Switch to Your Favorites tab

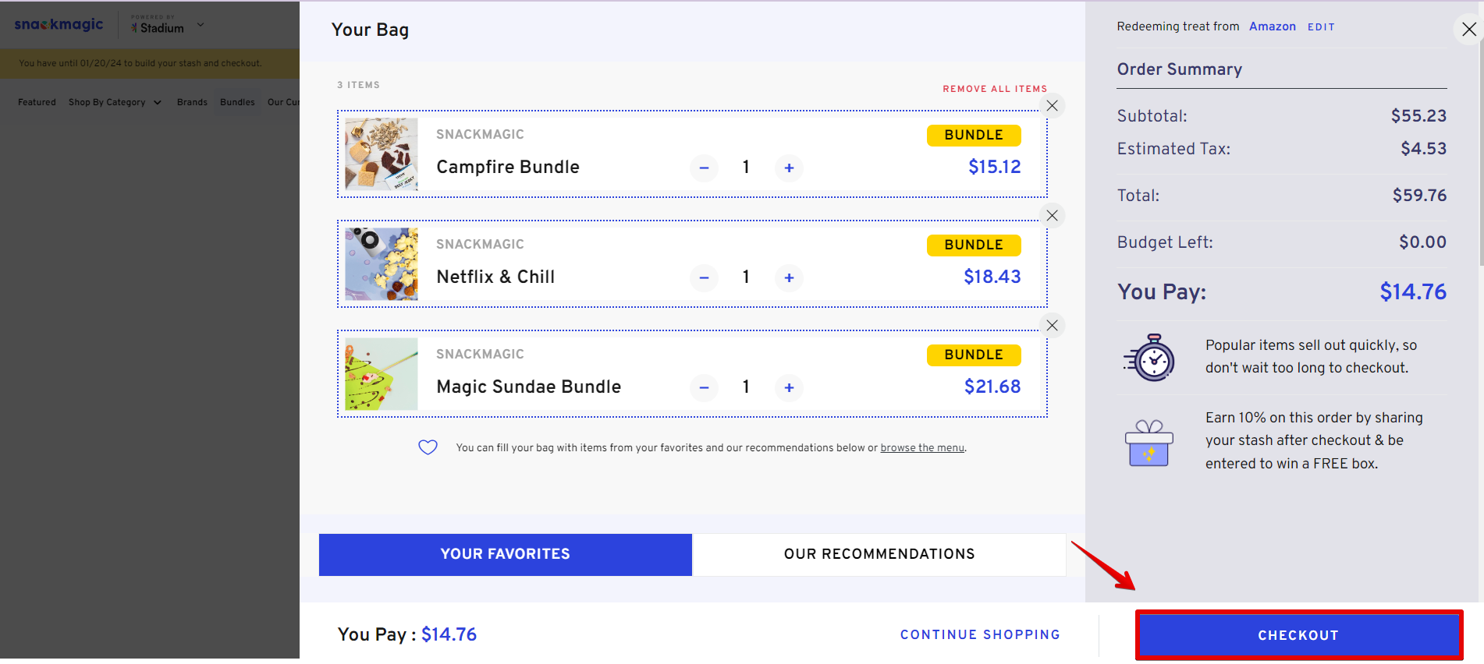(x=506, y=554)
